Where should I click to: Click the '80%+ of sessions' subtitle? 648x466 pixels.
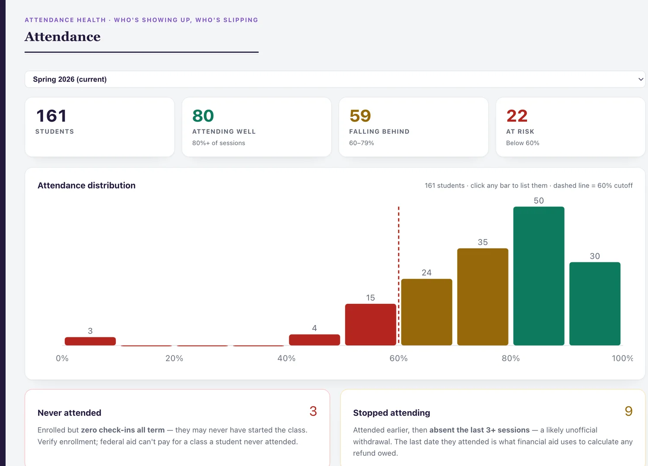pos(219,143)
